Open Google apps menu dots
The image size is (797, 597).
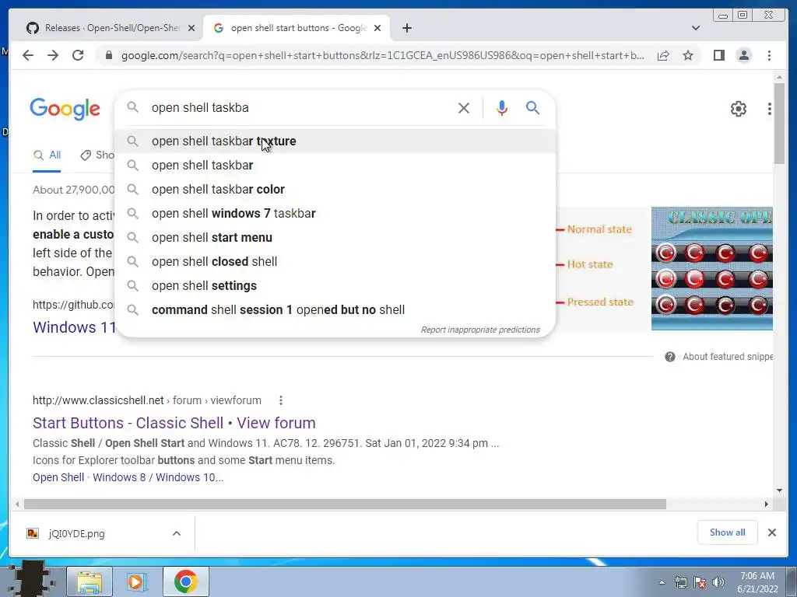[769, 109]
